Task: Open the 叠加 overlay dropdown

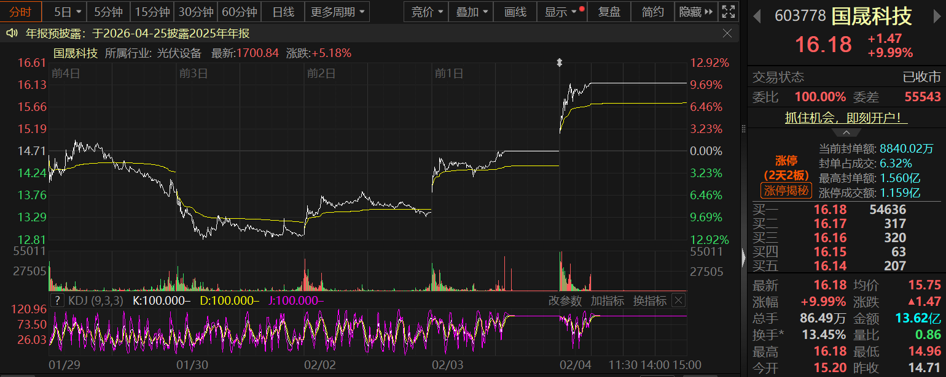Action: [x=474, y=12]
